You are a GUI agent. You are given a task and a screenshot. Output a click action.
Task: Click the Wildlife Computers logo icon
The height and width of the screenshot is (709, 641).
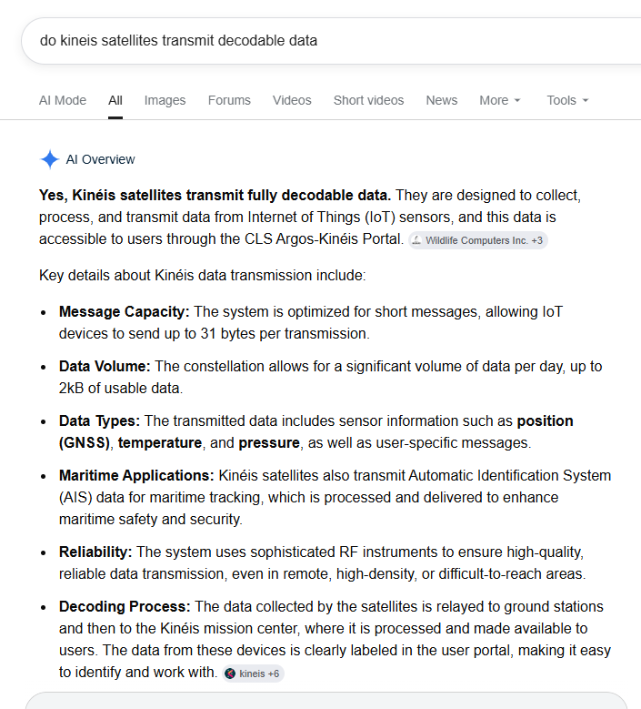tap(416, 240)
